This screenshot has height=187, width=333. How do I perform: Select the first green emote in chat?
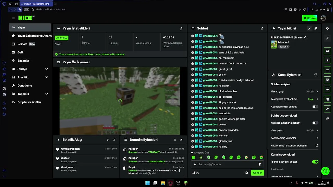click(193, 157)
